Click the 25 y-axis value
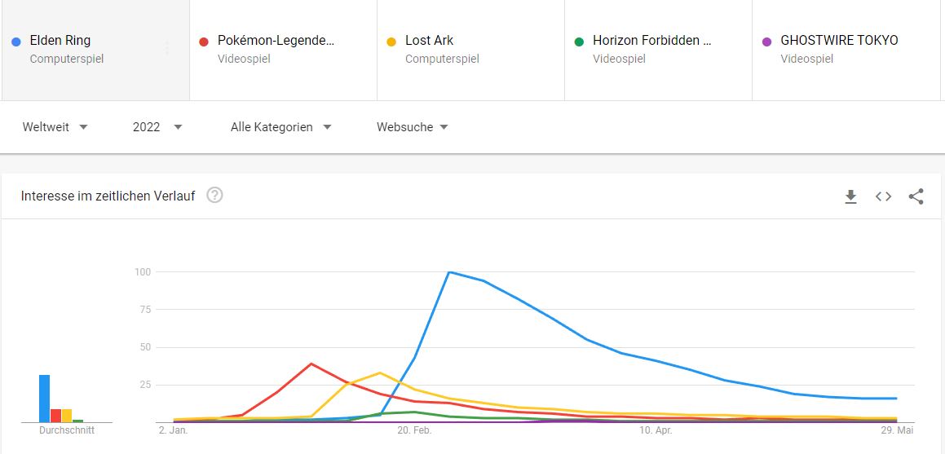The height and width of the screenshot is (454, 945). click(145, 385)
